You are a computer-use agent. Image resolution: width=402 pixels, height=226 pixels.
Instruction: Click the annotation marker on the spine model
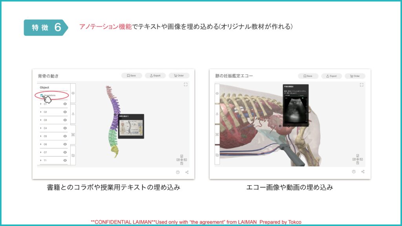[x=115, y=115]
